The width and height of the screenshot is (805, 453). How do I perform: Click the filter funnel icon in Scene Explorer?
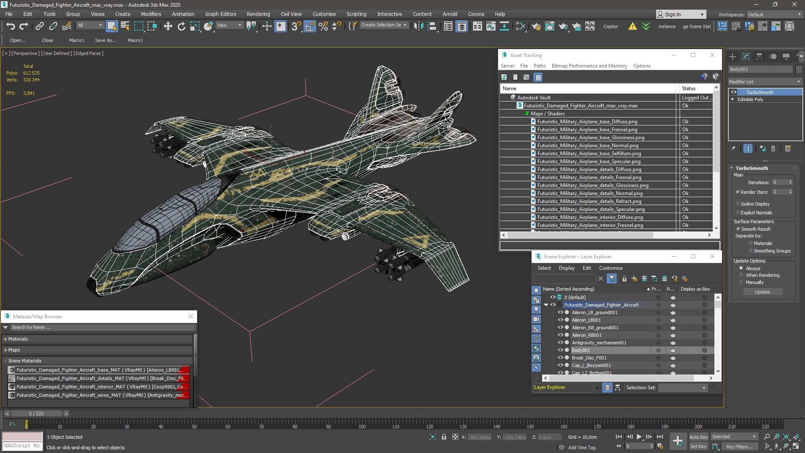point(612,279)
